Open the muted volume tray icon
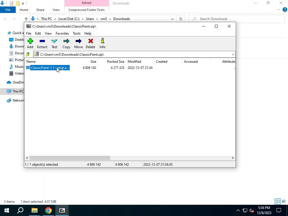The height and width of the screenshot is (216, 288). click(x=252, y=210)
